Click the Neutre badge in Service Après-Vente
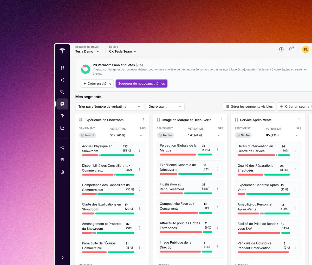Viewport: 312px width, 265px height. pyautogui.click(x=243, y=135)
